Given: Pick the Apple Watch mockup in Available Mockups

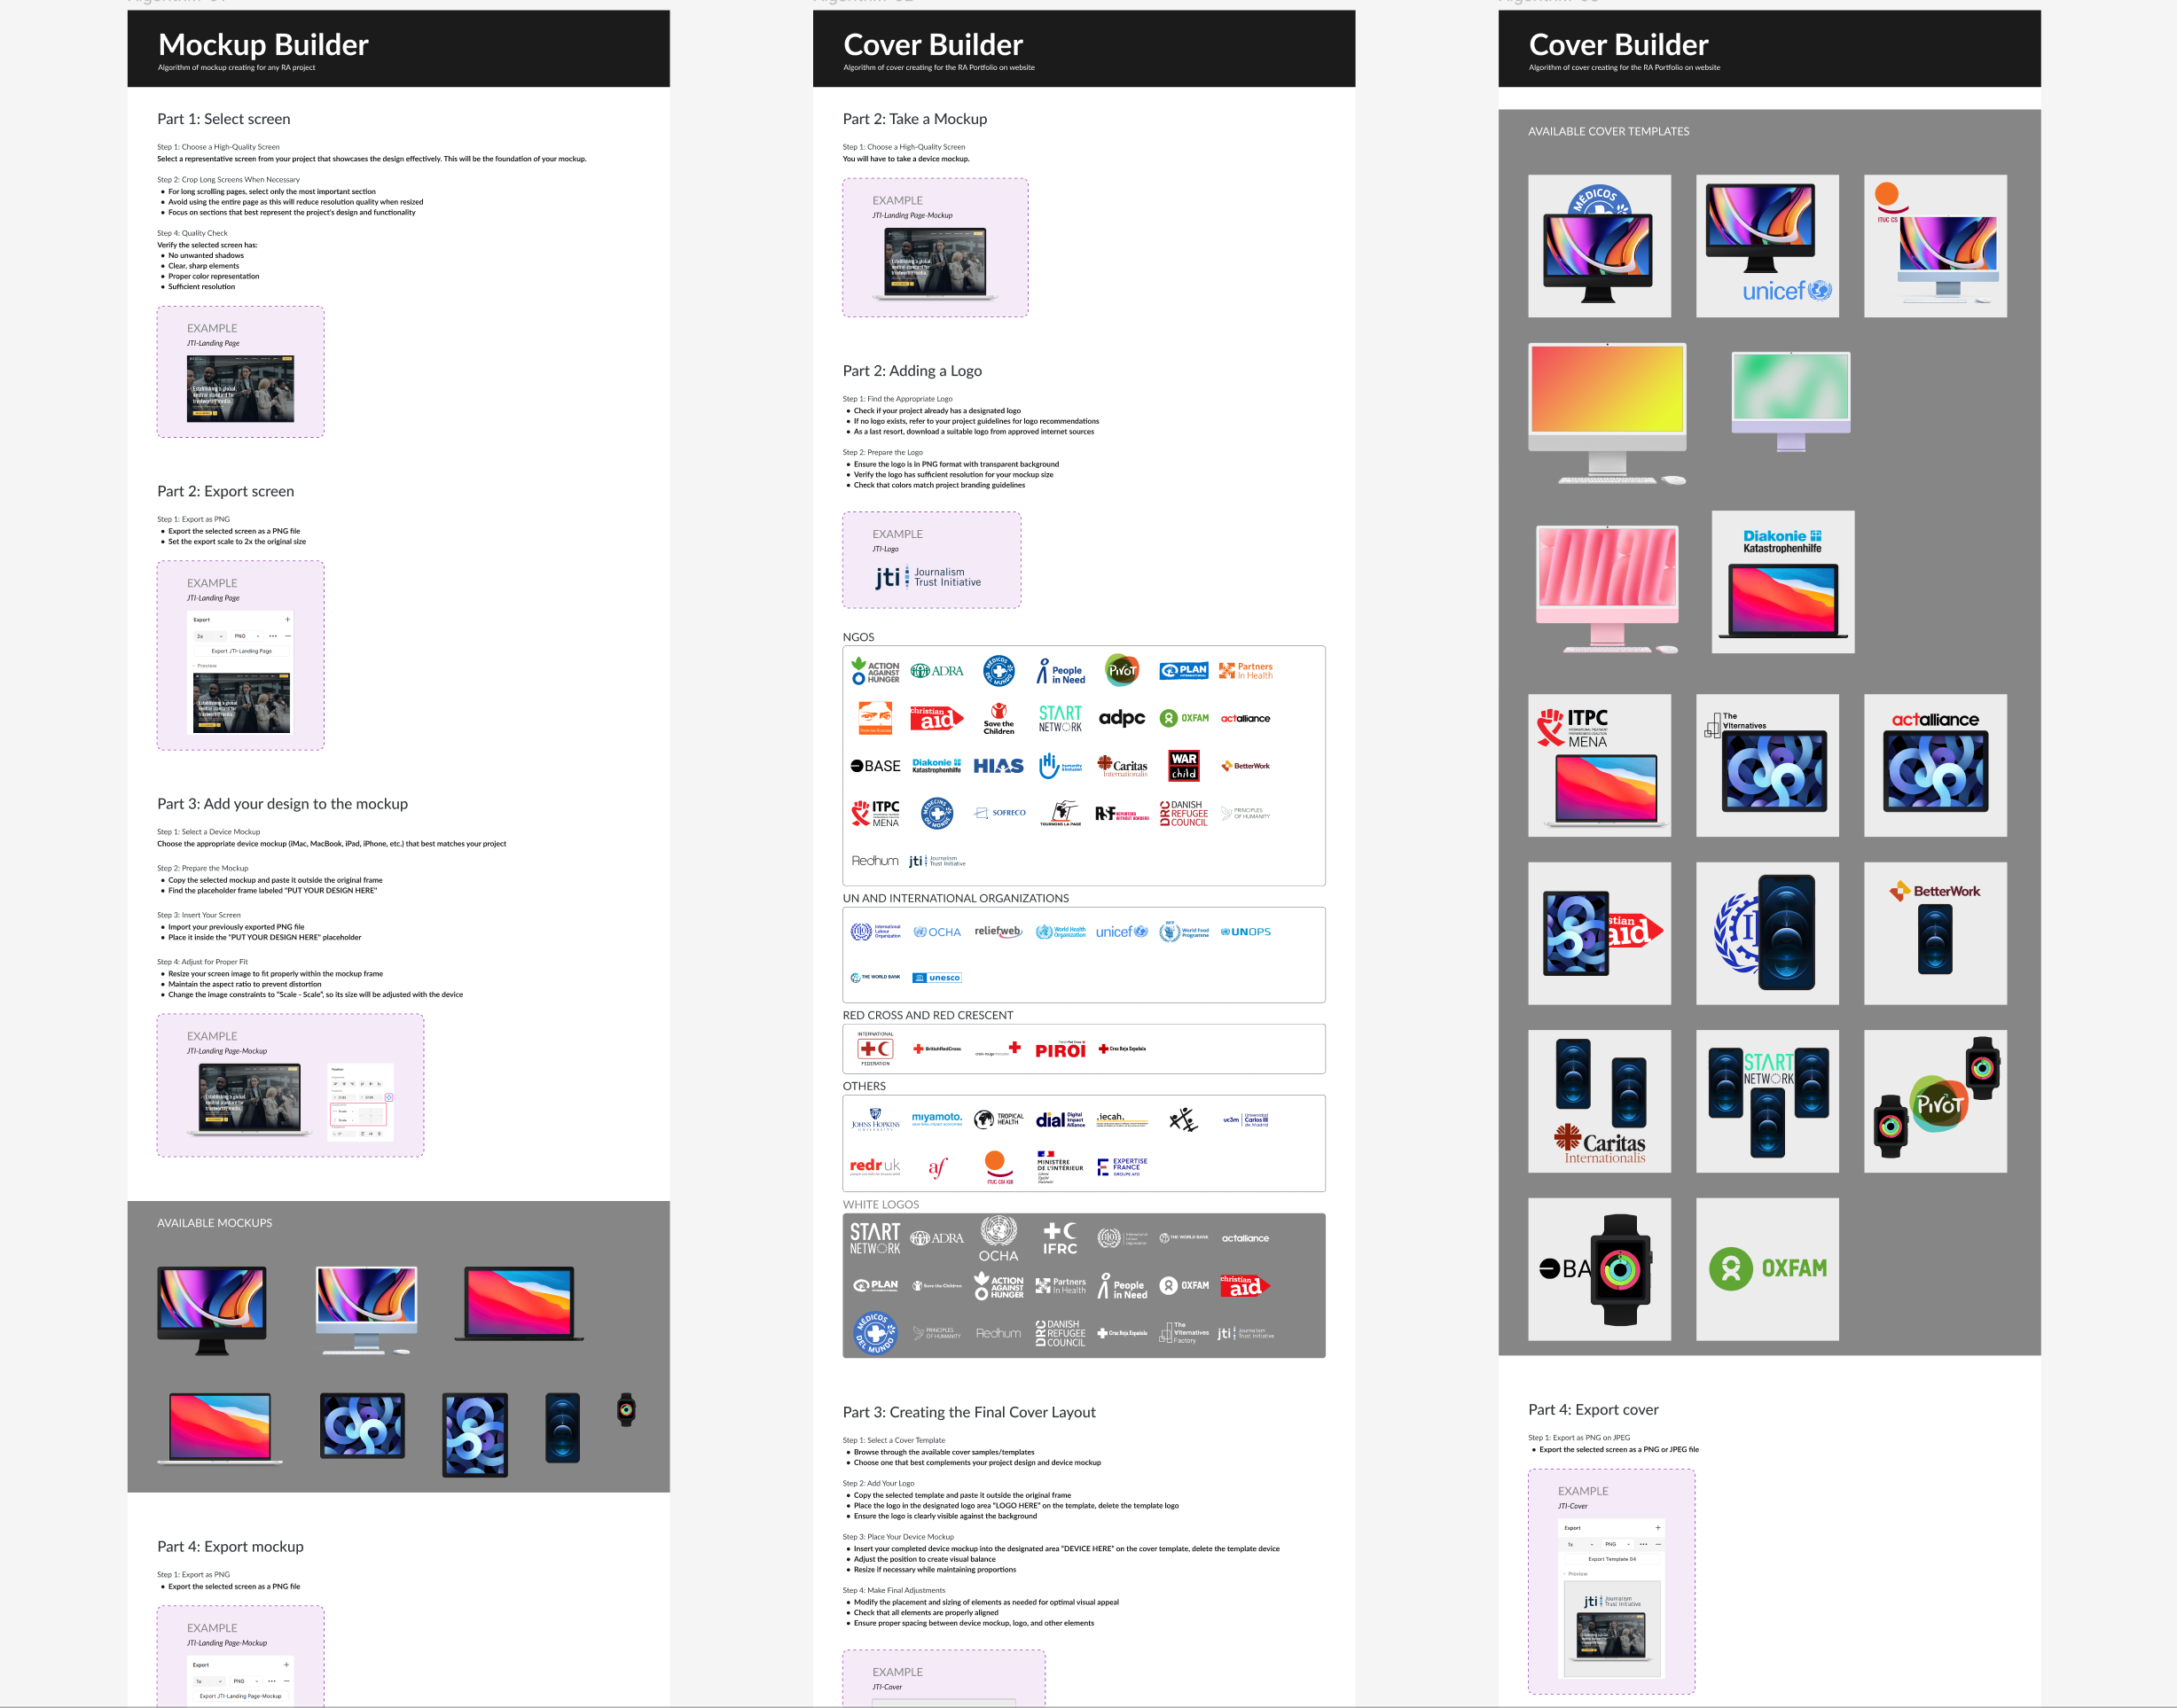Looking at the screenshot, I should coord(626,1410).
